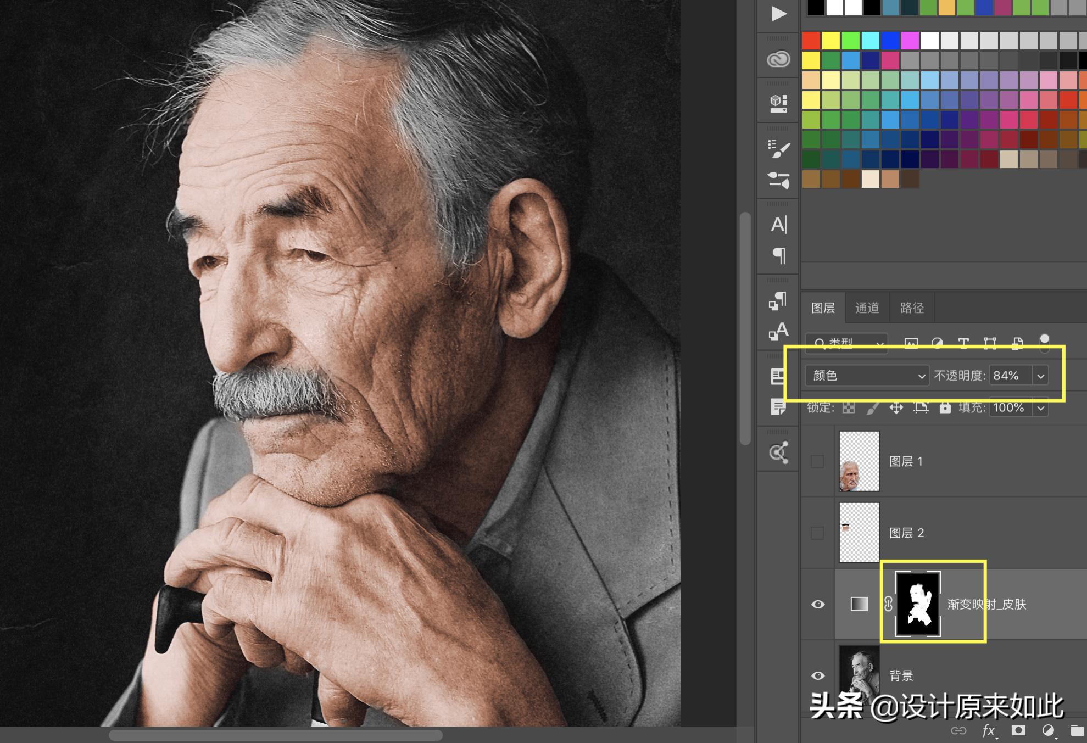
Task: Open the Brush Settings panel icon
Action: [778, 149]
